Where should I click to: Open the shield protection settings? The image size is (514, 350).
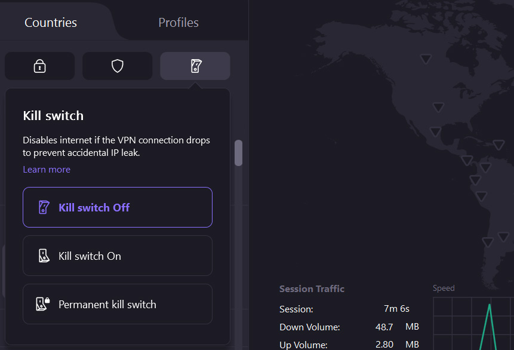(117, 66)
